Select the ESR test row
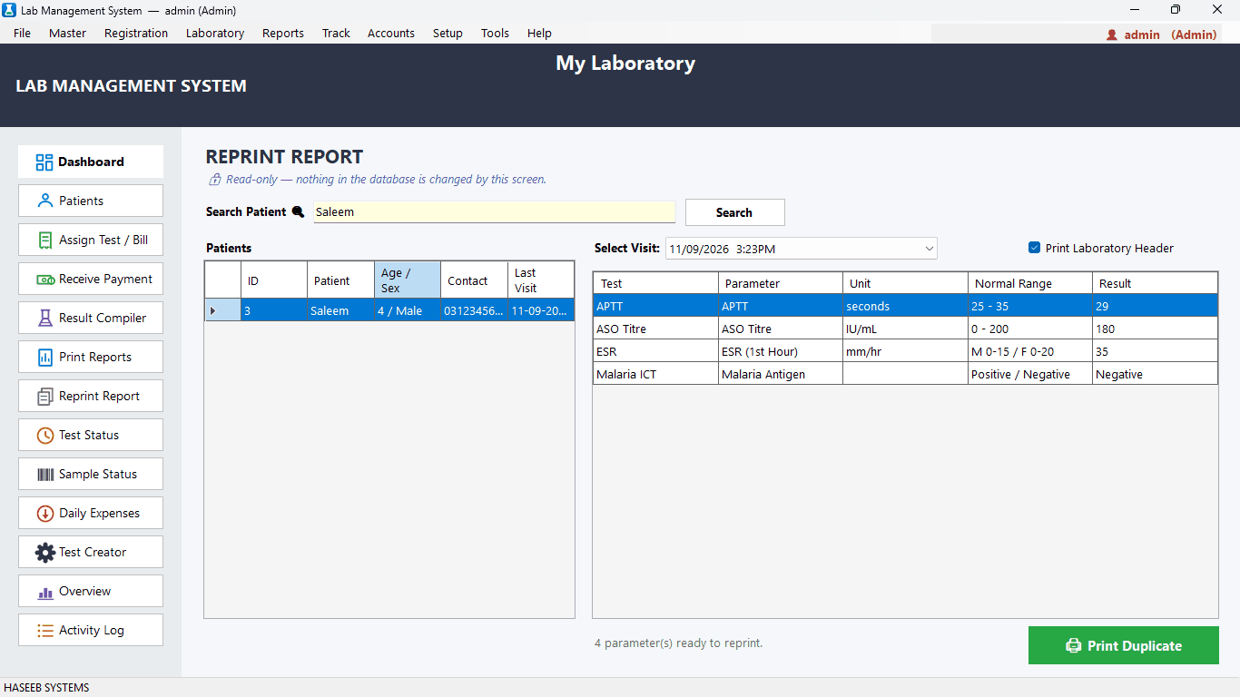 [x=905, y=351]
